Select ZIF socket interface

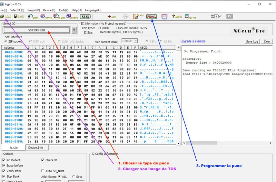[13, 41]
